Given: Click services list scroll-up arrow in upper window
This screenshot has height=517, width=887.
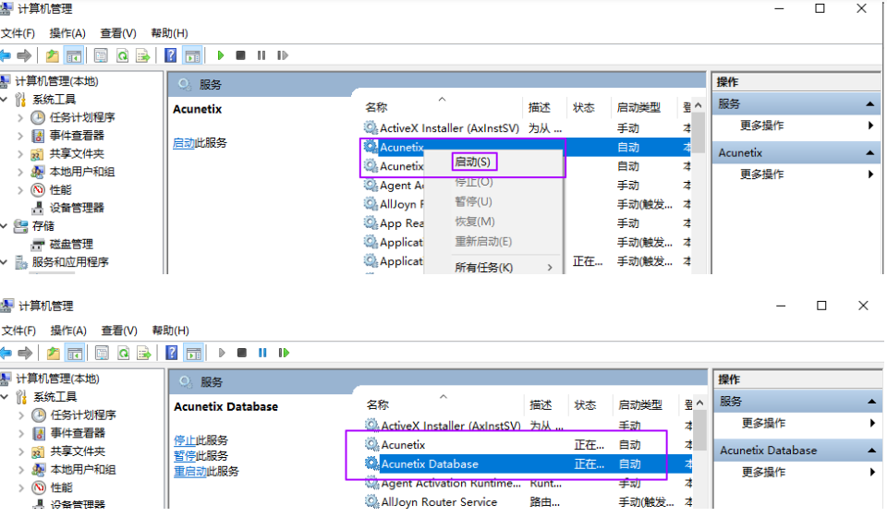Looking at the screenshot, I should click(x=699, y=105).
